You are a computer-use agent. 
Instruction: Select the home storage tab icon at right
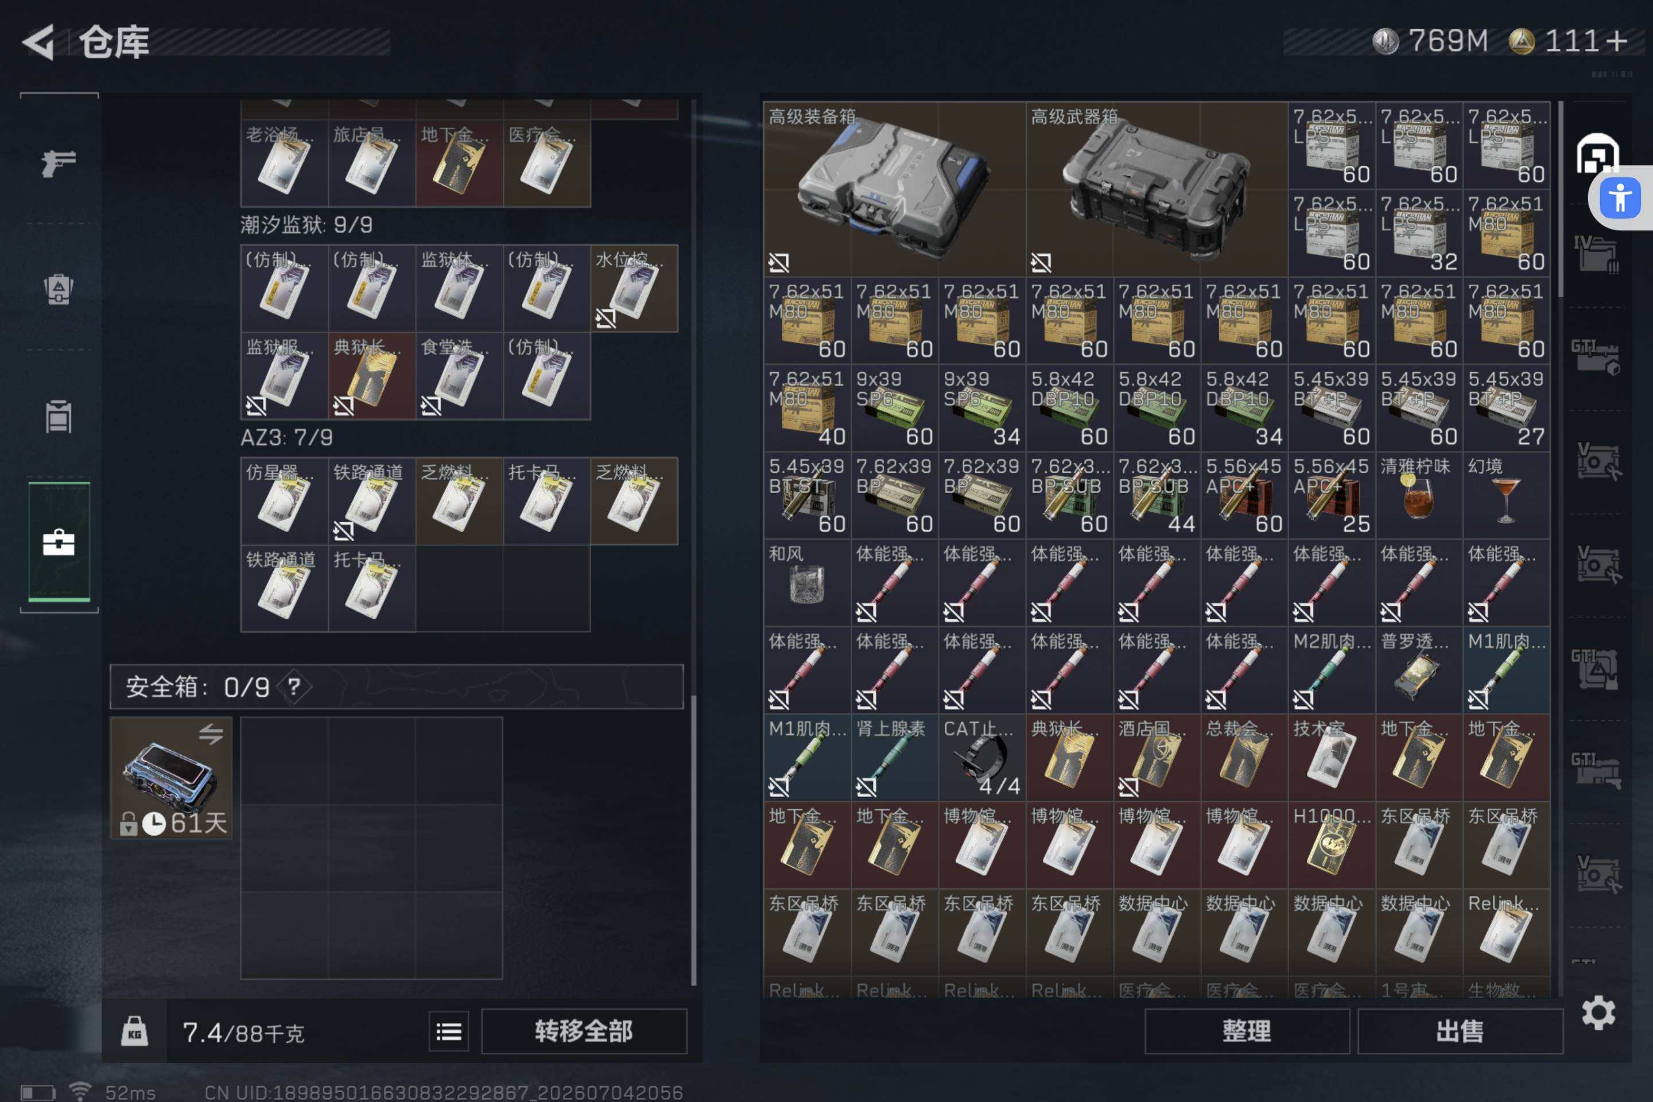click(1597, 154)
